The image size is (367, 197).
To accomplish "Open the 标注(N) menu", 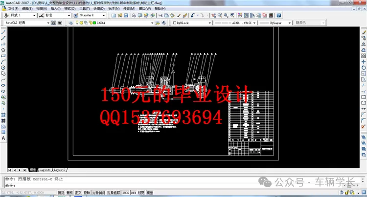I will click(x=114, y=9).
